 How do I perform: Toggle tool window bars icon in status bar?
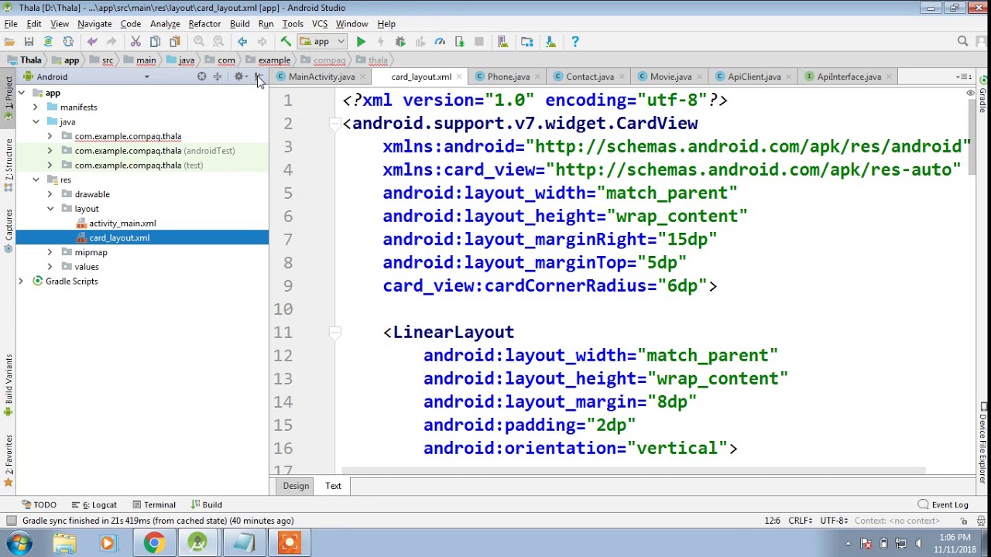pyautogui.click(x=11, y=521)
